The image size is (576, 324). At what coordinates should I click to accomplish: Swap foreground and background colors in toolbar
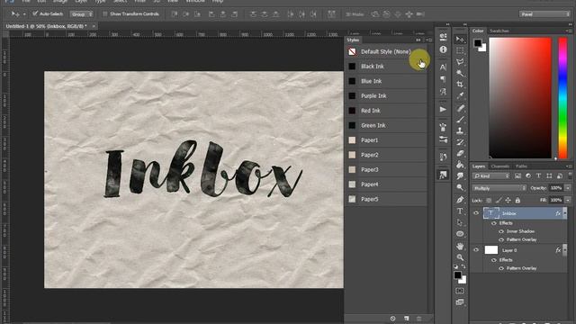[463, 266]
